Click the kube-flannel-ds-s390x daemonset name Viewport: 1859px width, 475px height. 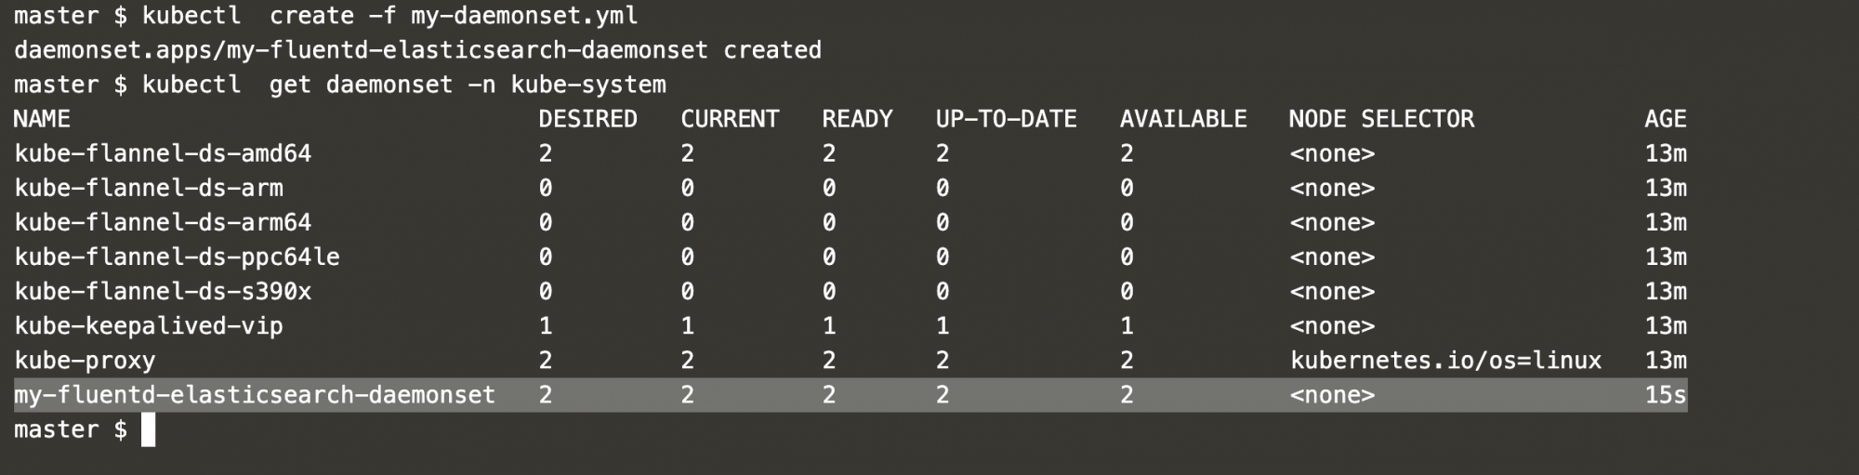(163, 291)
